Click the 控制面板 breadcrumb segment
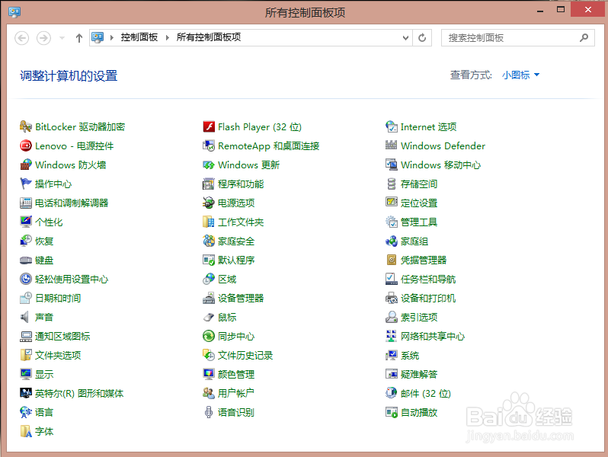Screen dimensions: 608x457 tap(139, 37)
